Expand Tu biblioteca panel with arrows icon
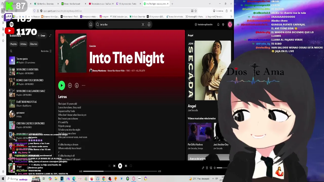This screenshot has width=324, height=182. pyautogui.click(x=50, y=36)
